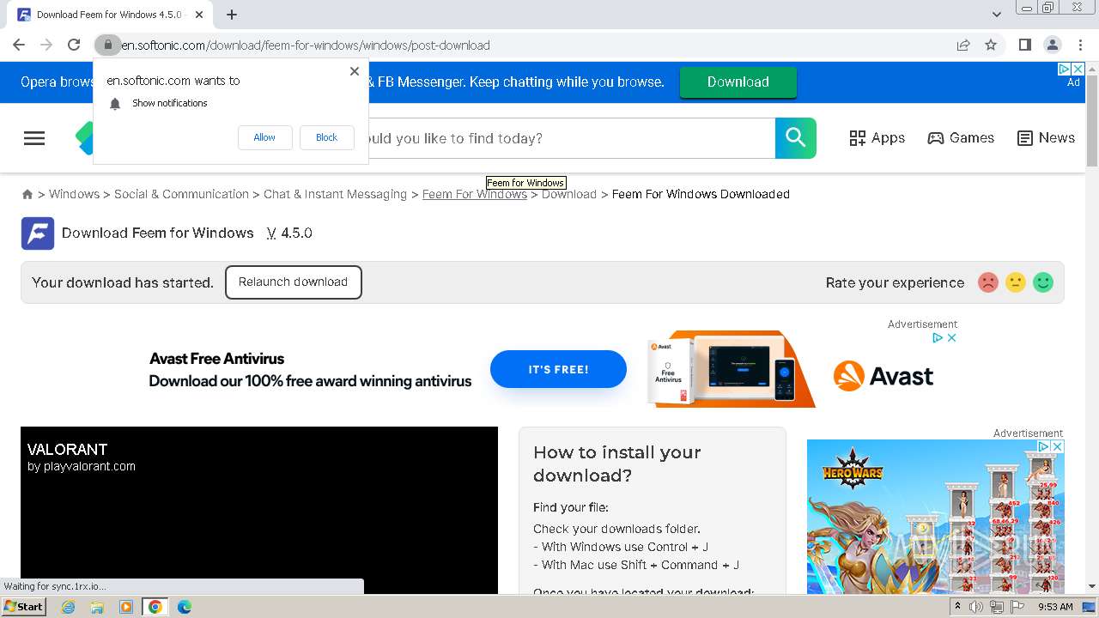Click the Softonic search input field
Image resolution: width=1099 pixels, height=618 pixels.
coord(572,138)
